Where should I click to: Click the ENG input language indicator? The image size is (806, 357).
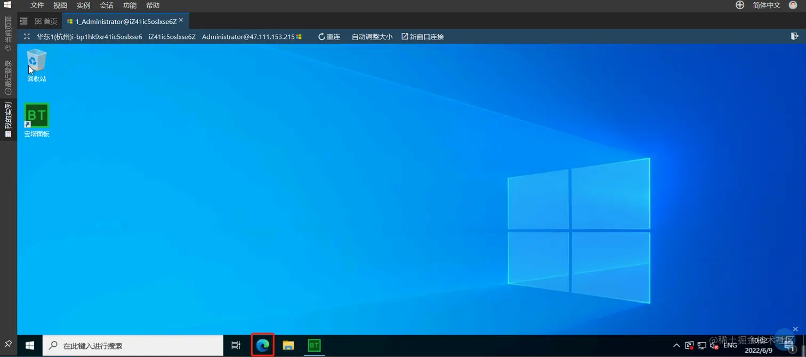(x=730, y=345)
